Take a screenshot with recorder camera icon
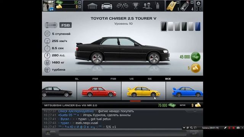This screenshot has height=137, width=244. [238, 128]
